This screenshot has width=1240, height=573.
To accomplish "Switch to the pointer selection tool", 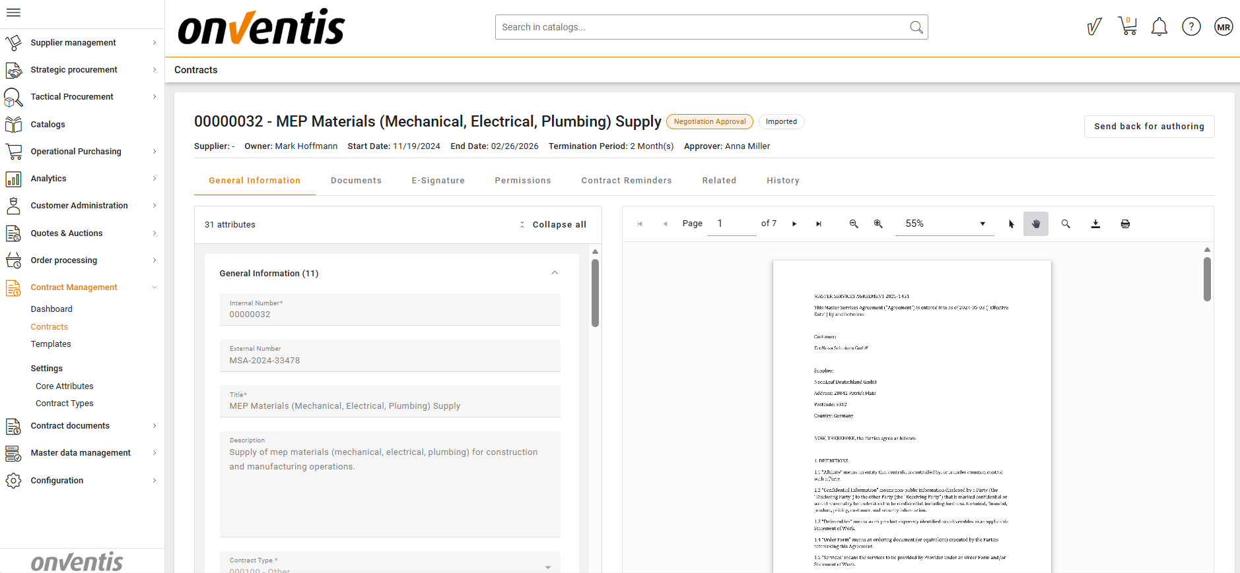I will coord(1011,224).
